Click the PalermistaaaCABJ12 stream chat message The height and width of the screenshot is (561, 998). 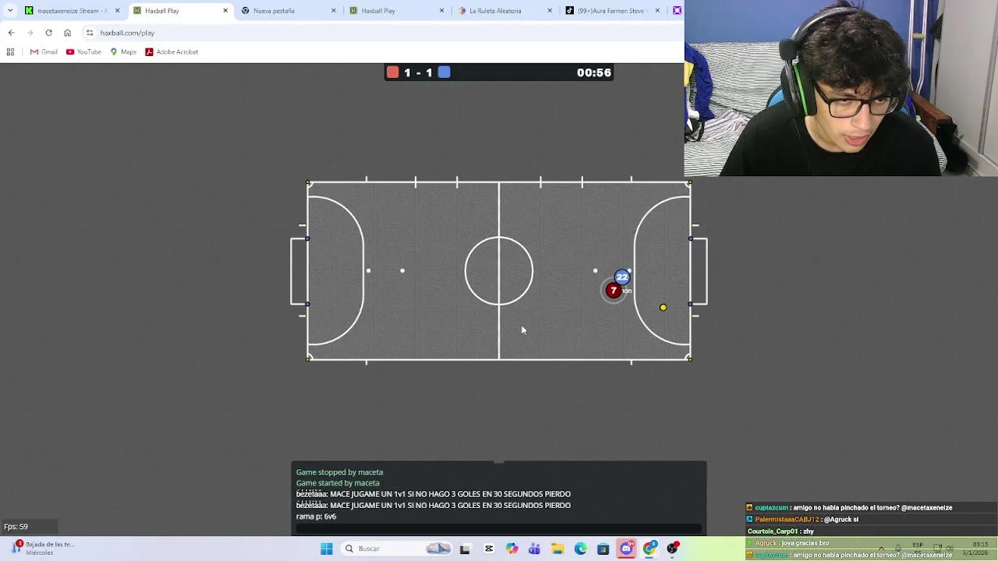pos(802,520)
